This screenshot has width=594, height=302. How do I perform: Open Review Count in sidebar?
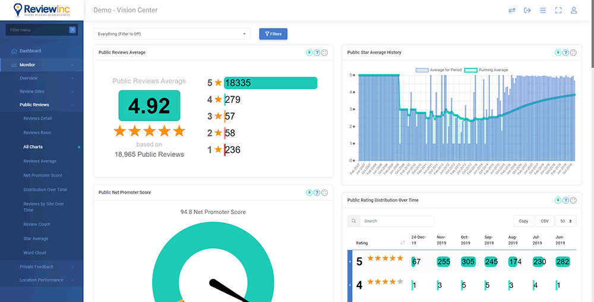tap(36, 224)
